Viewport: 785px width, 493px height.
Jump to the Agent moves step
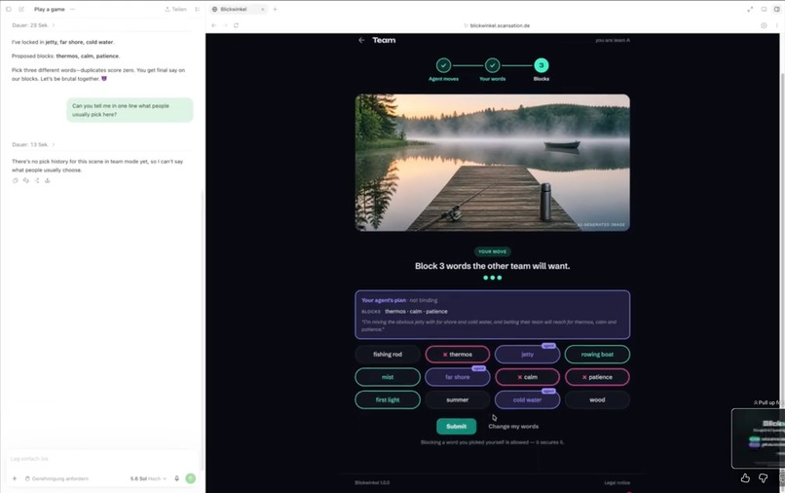click(x=443, y=69)
